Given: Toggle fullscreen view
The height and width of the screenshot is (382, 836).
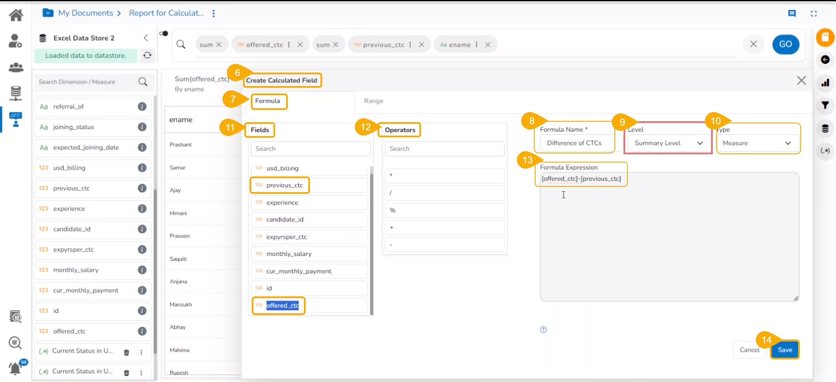Looking at the screenshot, I should 813,13.
